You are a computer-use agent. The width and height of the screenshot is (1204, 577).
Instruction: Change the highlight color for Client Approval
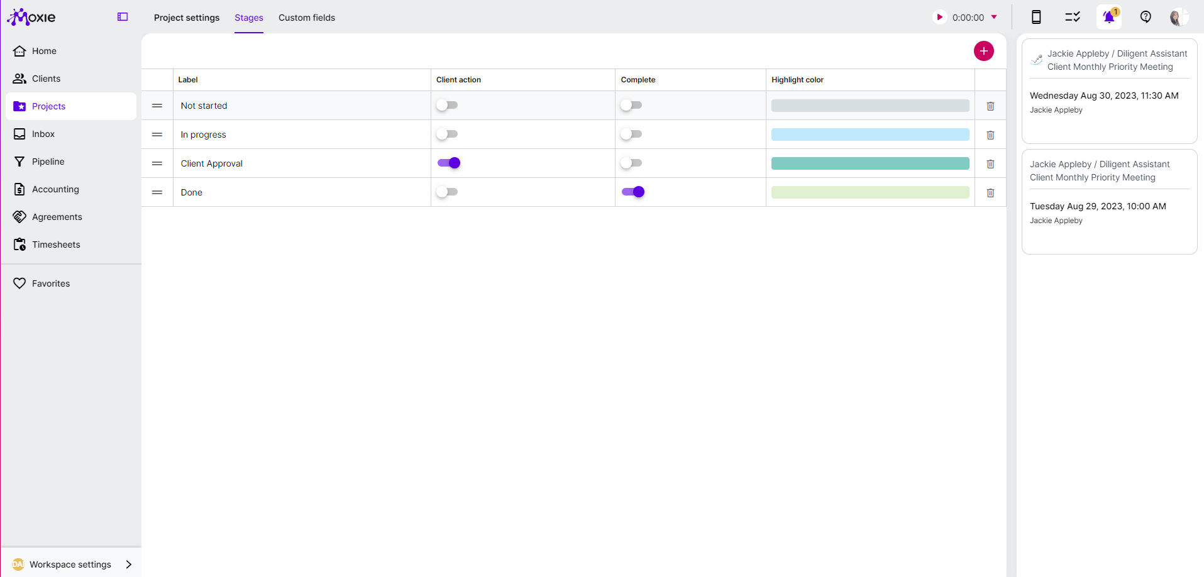(870, 163)
